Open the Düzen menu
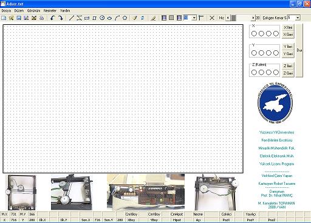The image size is (311, 223). [x=19, y=11]
